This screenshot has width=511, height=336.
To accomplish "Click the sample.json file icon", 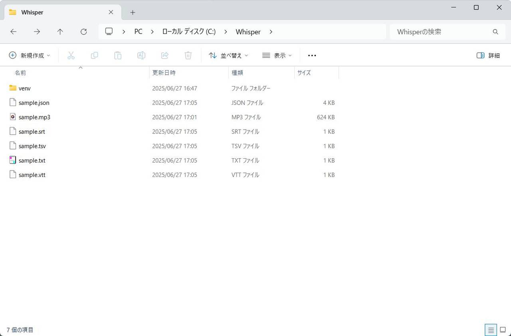I will click(13, 102).
